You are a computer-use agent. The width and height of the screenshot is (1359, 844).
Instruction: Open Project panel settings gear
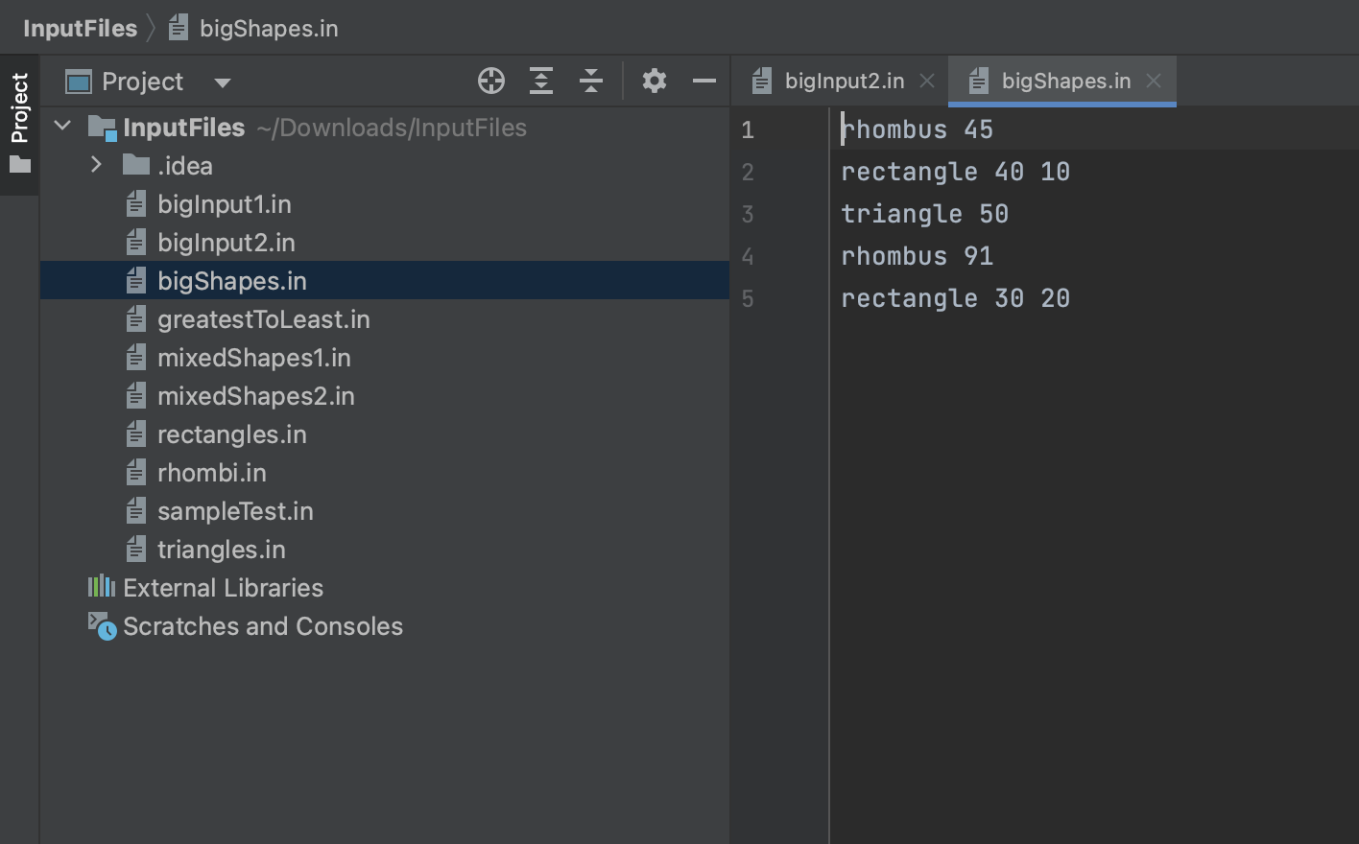pos(655,82)
